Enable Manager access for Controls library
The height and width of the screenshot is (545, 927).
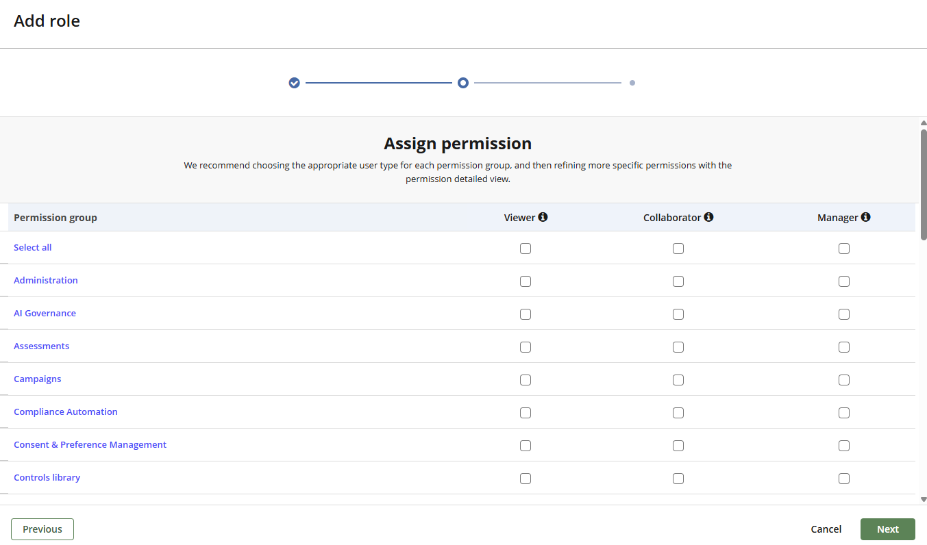844,478
